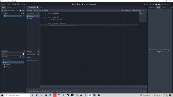173x97 pixels.
Task: Switch to the 3D workspace
Action: [79, 4]
